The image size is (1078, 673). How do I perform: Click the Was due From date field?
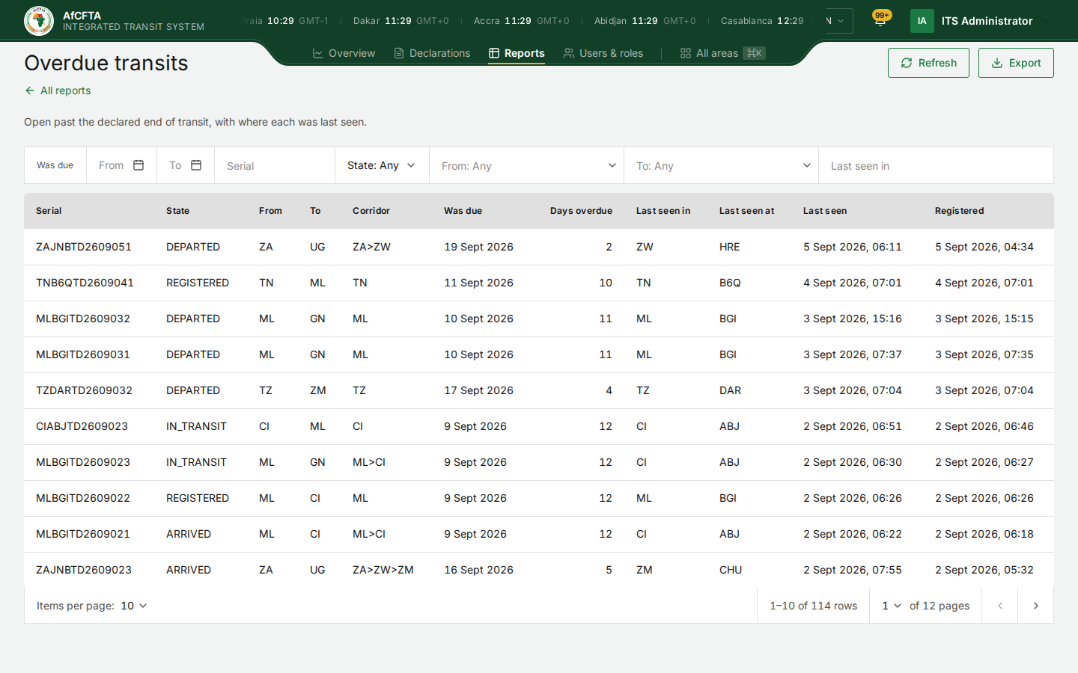121,165
